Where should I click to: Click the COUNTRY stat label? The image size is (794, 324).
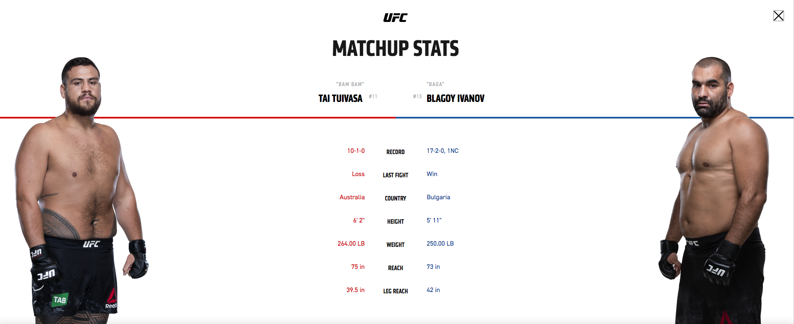click(x=396, y=198)
